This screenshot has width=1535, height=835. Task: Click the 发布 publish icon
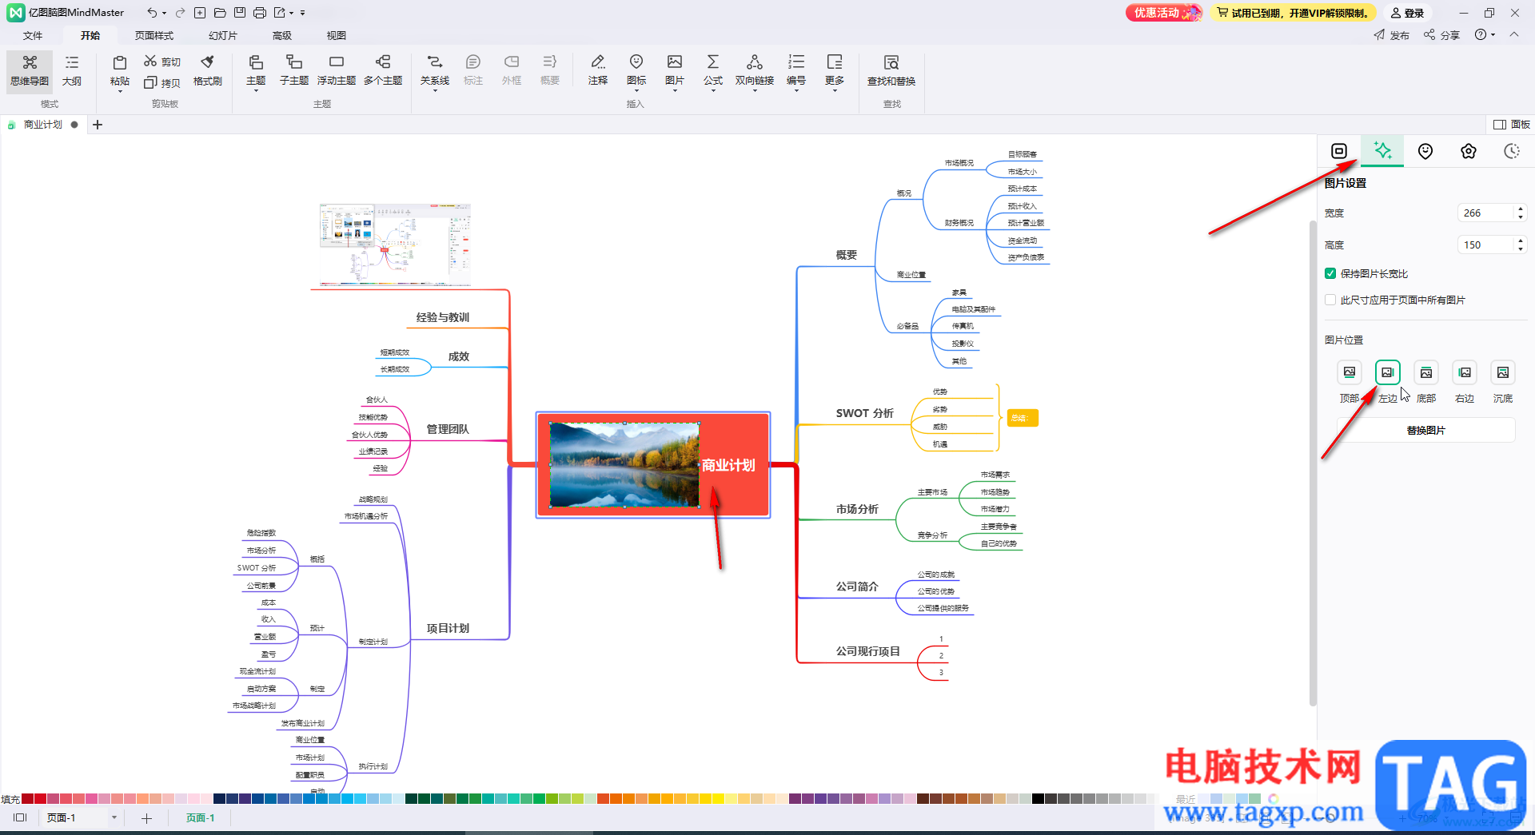tap(1380, 35)
